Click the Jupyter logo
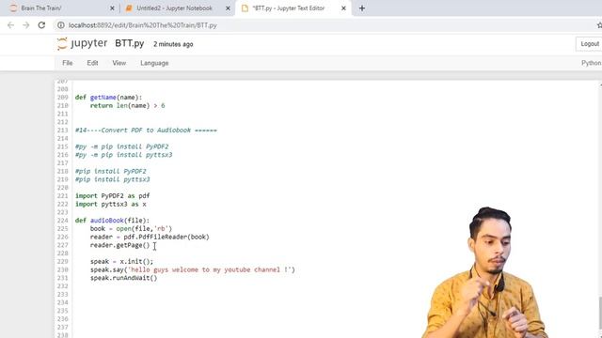 (x=82, y=44)
